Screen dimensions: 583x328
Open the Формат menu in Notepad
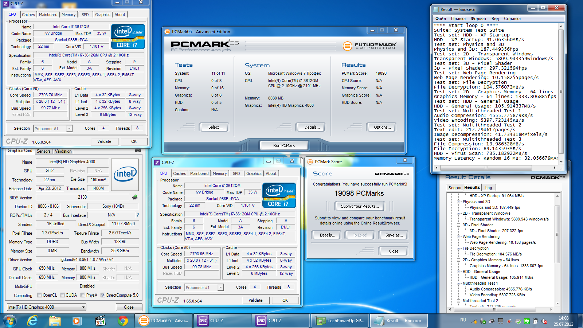tap(478, 19)
